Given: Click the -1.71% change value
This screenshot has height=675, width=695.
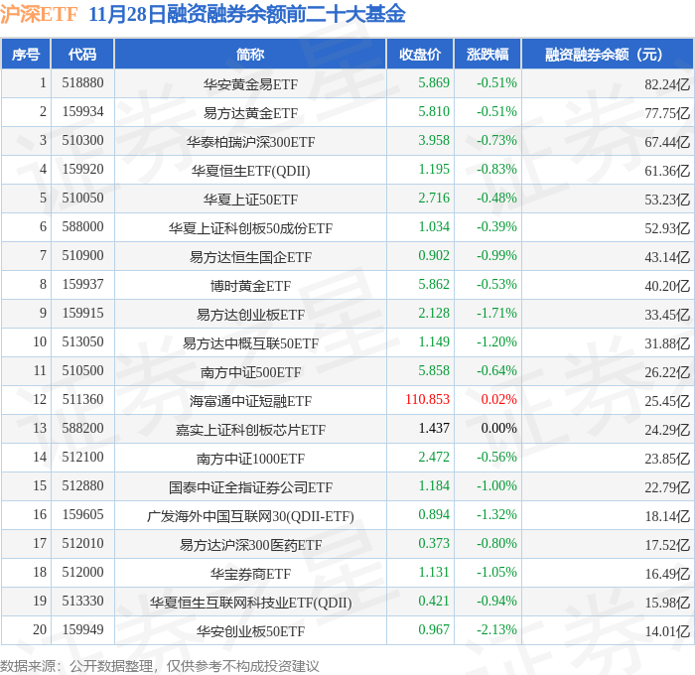Looking at the screenshot, I should click(x=496, y=313).
